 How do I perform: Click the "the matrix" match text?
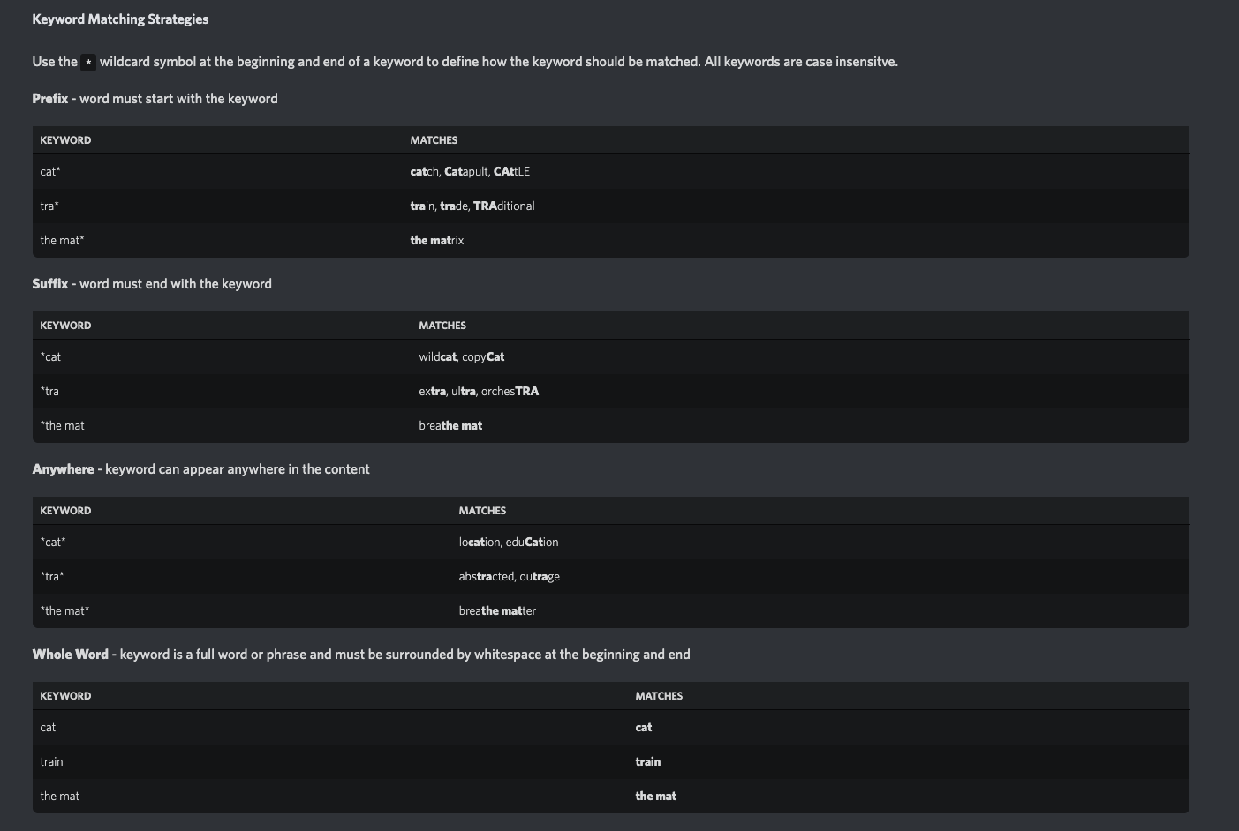(x=436, y=241)
